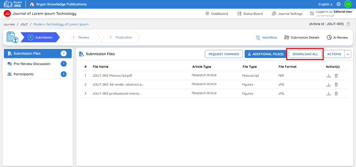Click file name JOLIT-003-3d-render-abstract-p…
Screen dimensions: 356x167
[x=118, y=84]
